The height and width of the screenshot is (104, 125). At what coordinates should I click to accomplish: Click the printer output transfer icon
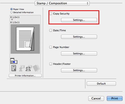(x=14, y=61)
